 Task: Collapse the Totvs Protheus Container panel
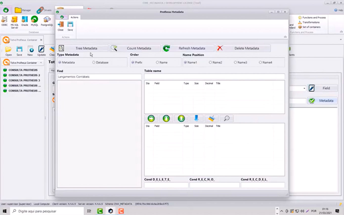pyautogui.click(x=41, y=62)
